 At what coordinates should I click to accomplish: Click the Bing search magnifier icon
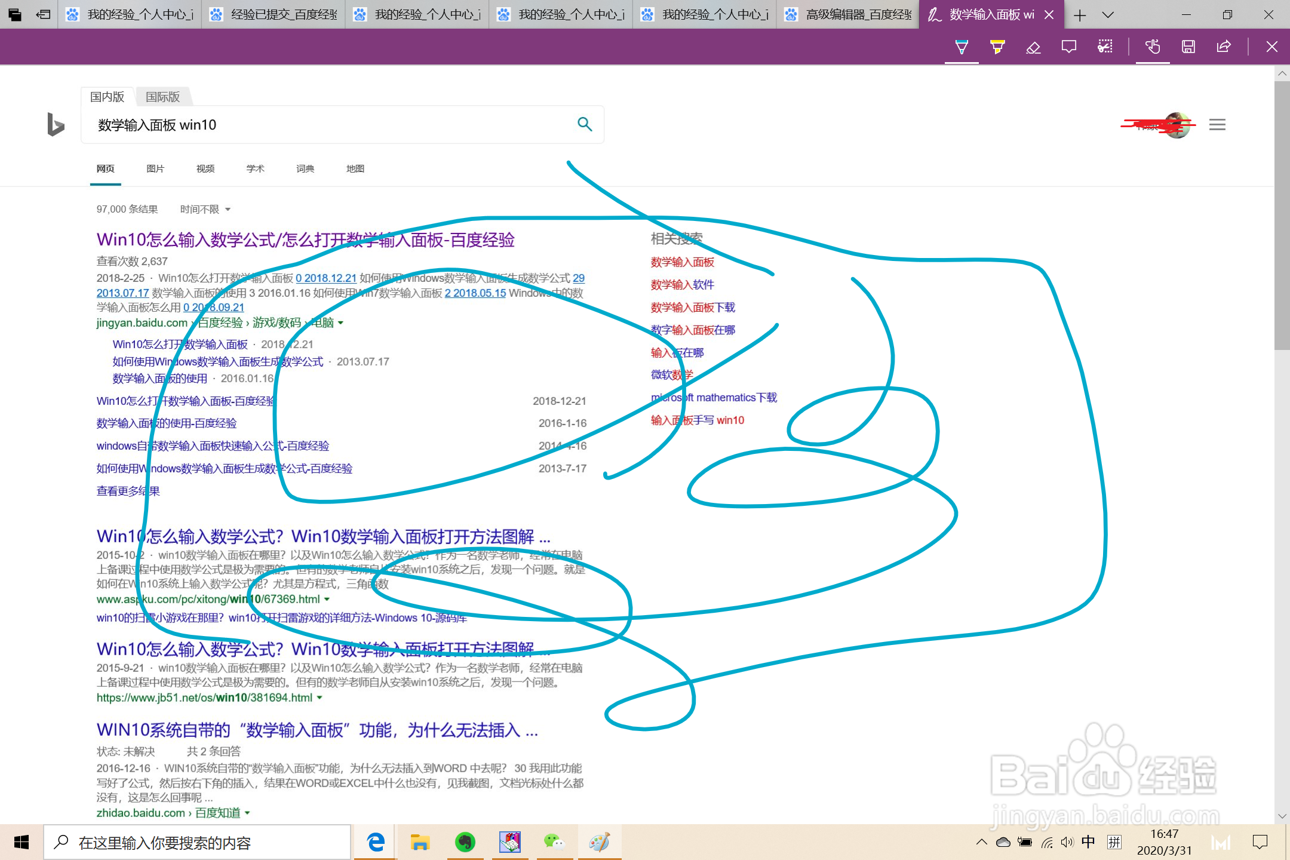click(x=585, y=124)
